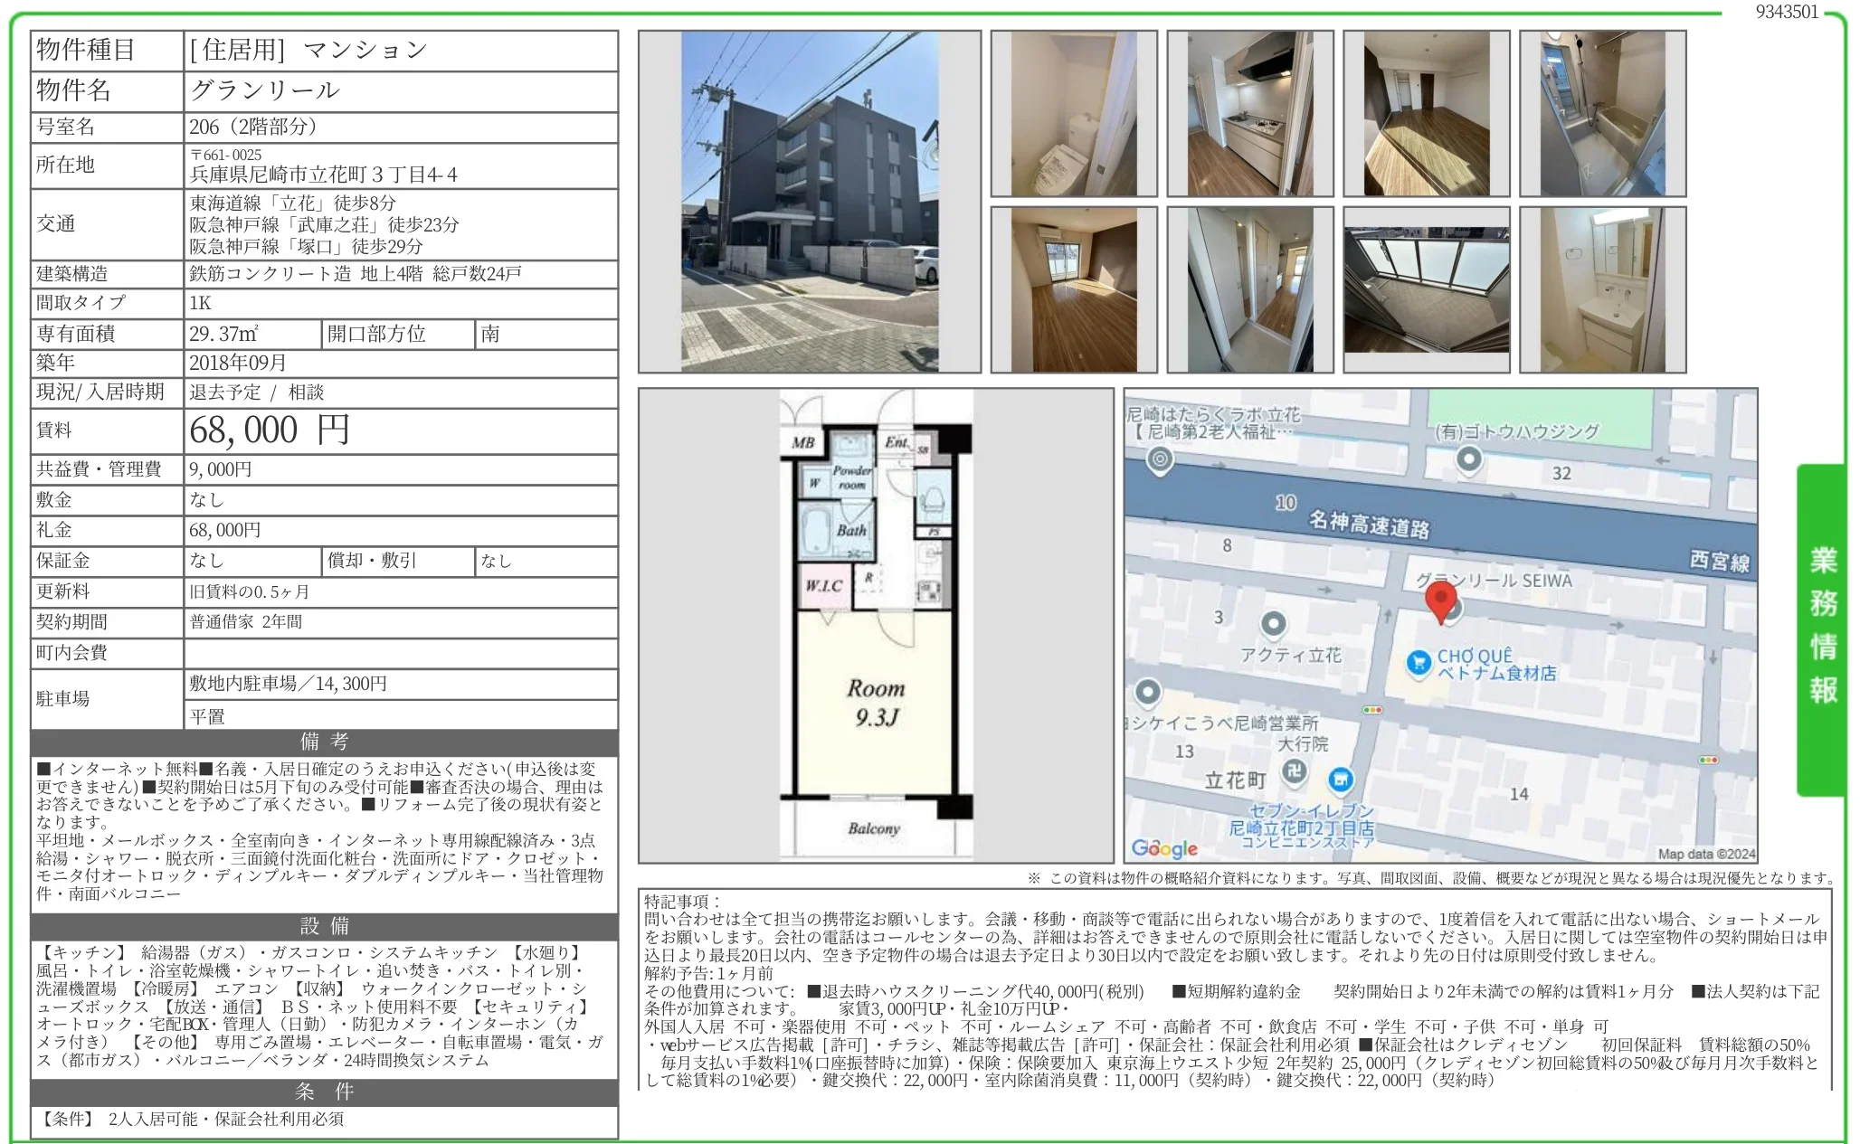Screen dimensions: 1860x1144
Task: Select the green 業務情報 side tab
Action: [1822, 629]
